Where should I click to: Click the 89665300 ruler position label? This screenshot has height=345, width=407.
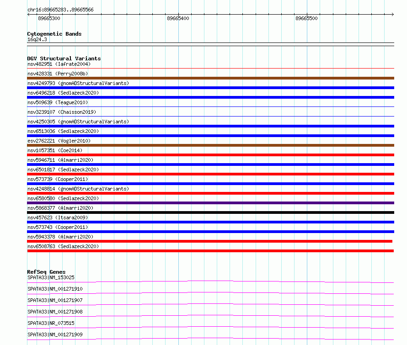pyautogui.click(x=49, y=18)
